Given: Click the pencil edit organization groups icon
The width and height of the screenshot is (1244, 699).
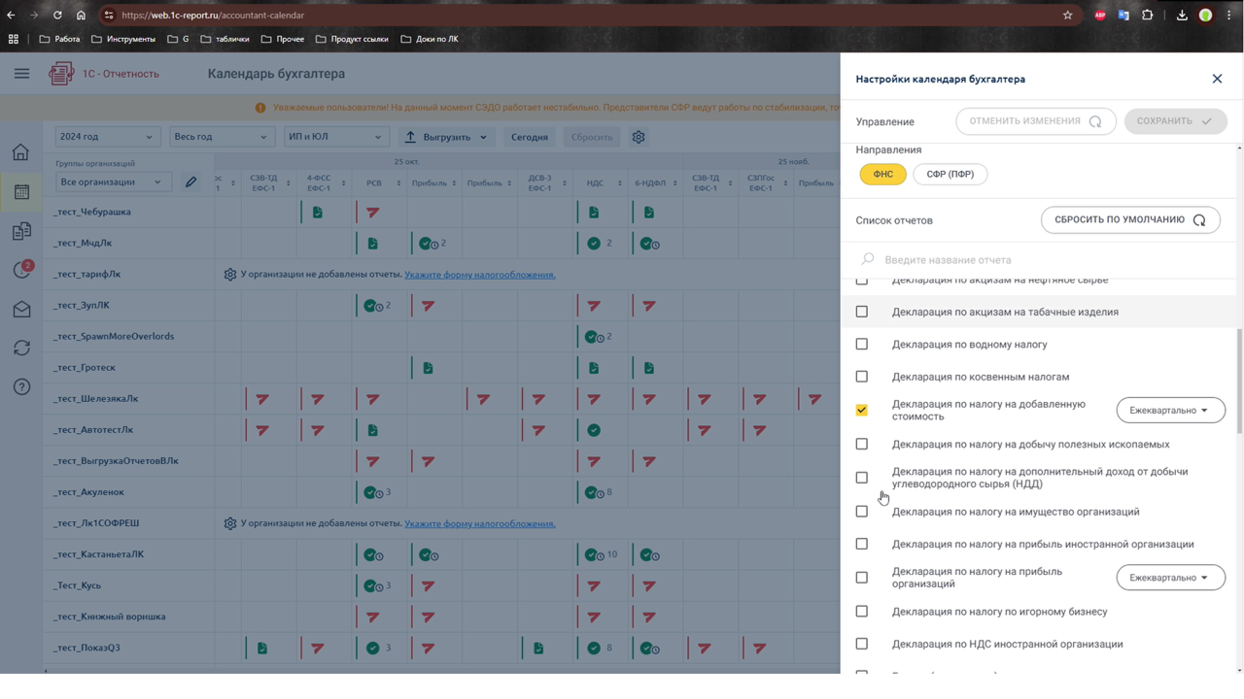Looking at the screenshot, I should pos(190,182).
